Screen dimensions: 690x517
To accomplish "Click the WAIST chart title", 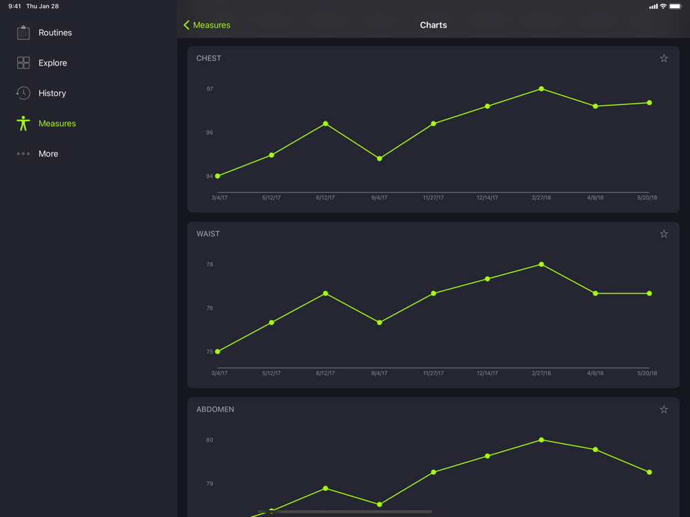I will [208, 234].
